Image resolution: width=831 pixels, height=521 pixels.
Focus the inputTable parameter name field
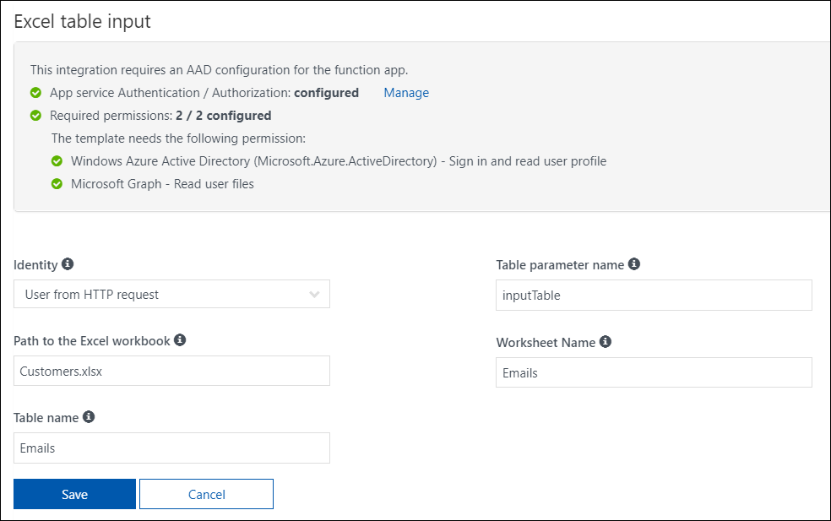pos(654,296)
